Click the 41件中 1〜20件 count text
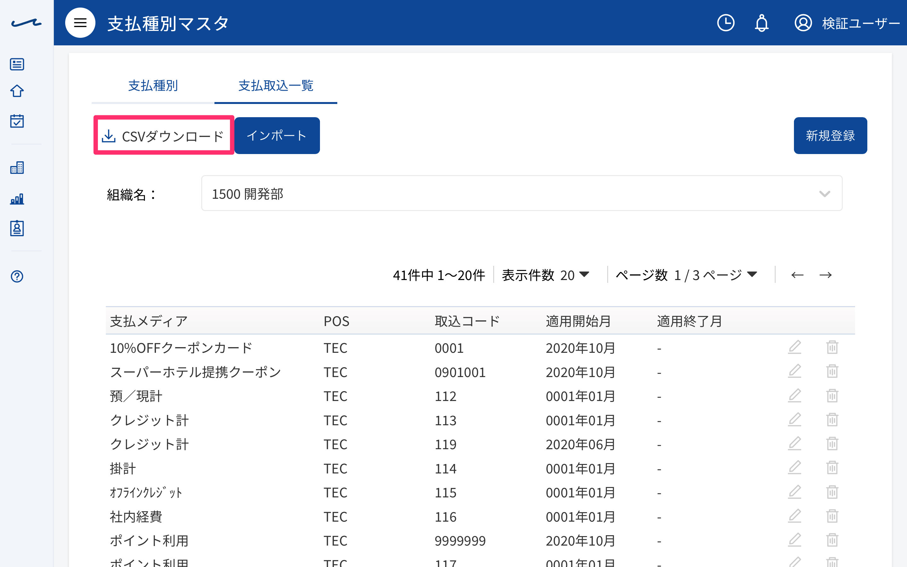 (x=439, y=275)
